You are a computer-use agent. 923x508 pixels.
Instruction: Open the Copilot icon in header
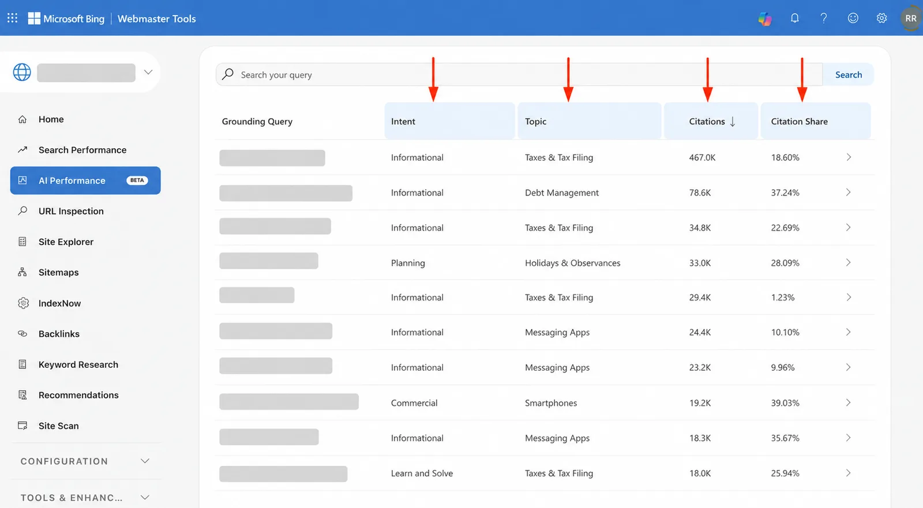[765, 18]
